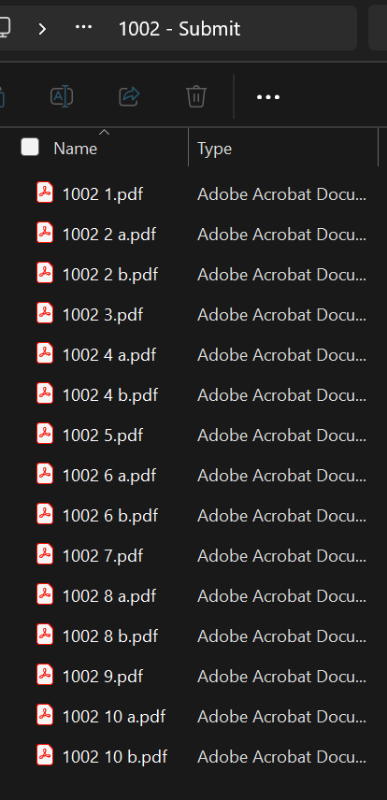This screenshot has height=800, width=387.
Task: Click Type cell of 1002 10 b.pdf
Action: click(281, 757)
